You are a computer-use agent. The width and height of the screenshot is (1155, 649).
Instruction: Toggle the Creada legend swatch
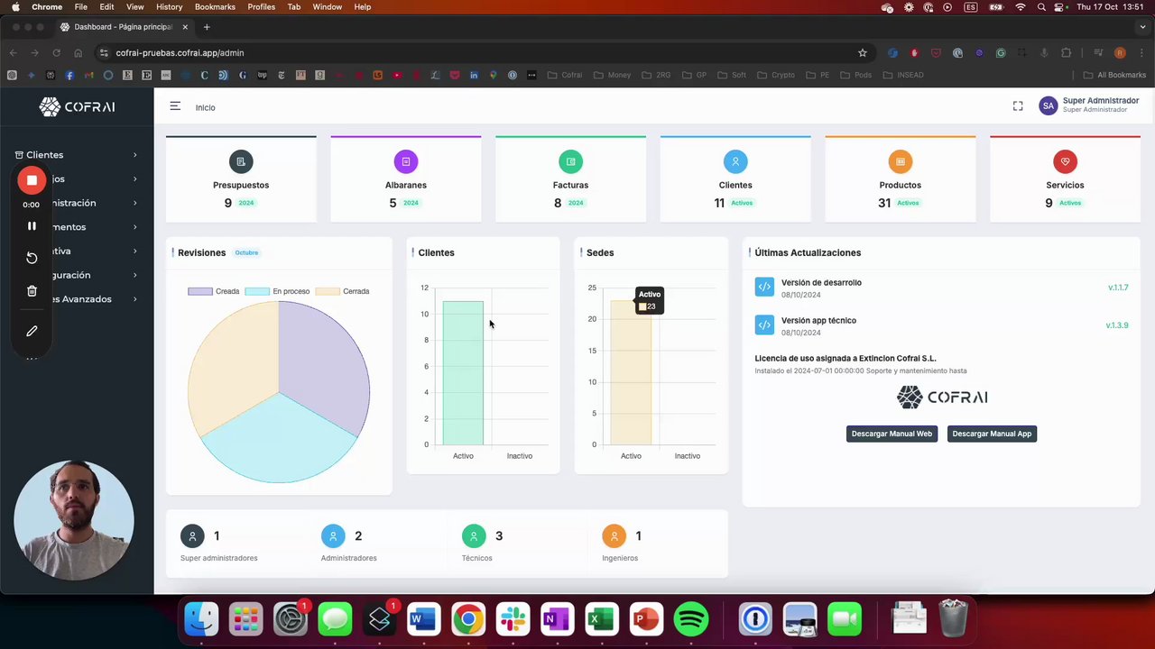click(200, 291)
